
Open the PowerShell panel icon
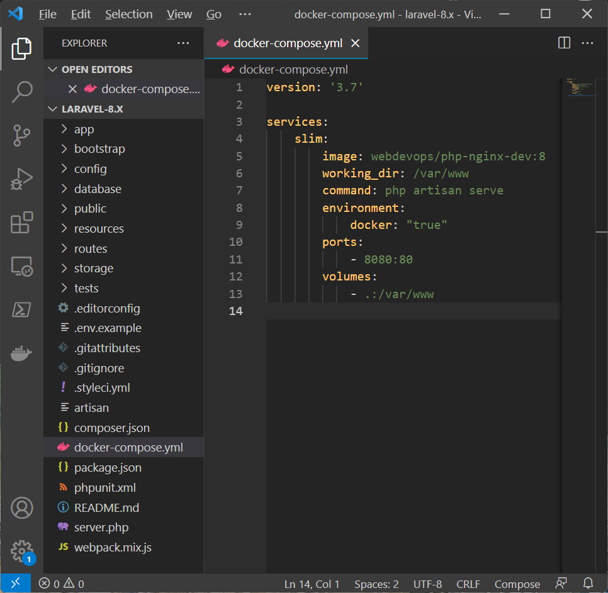pyautogui.click(x=21, y=310)
